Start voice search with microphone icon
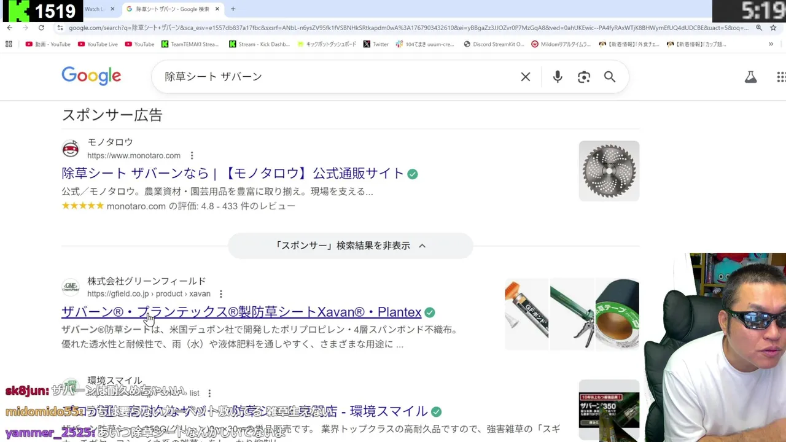Image resolution: width=786 pixels, height=442 pixels. click(x=558, y=77)
